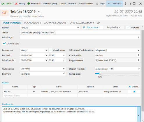Click the help question mark icon
The width and height of the screenshot is (144, 122).
click(126, 3)
